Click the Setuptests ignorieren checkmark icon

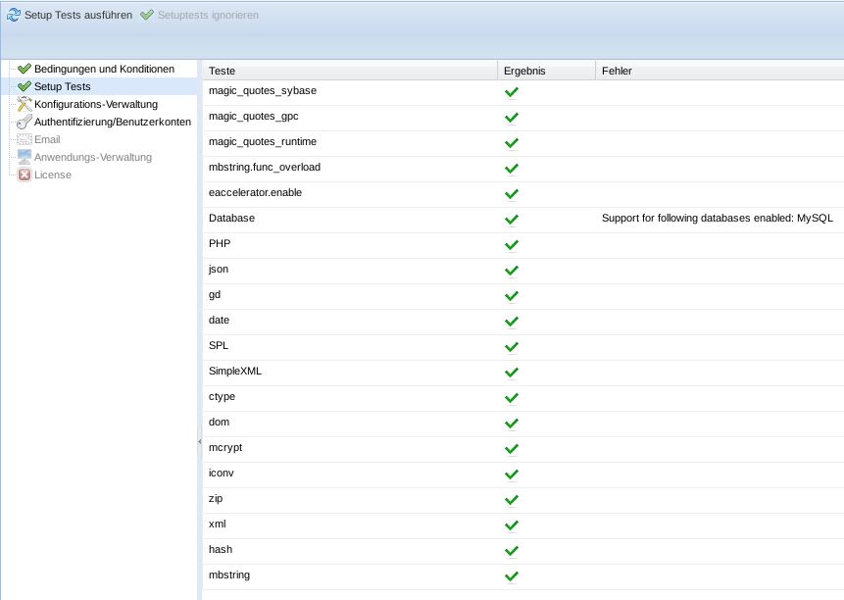[146, 15]
